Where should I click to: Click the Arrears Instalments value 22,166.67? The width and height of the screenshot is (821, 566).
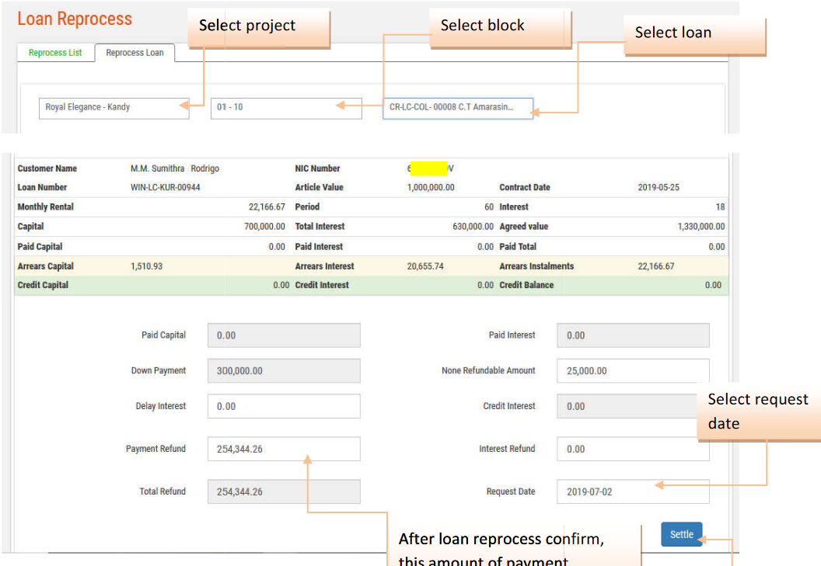(x=655, y=266)
